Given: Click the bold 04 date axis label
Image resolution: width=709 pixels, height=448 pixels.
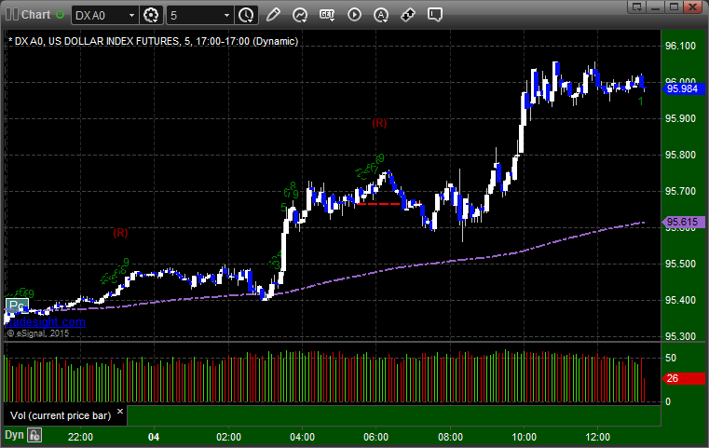Looking at the screenshot, I should (154, 437).
